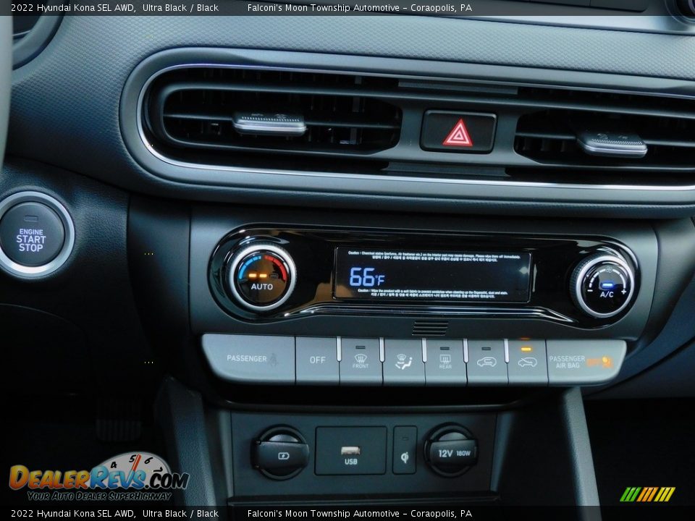Activate the red hazard triangle button
695x521 pixels.
(458, 132)
